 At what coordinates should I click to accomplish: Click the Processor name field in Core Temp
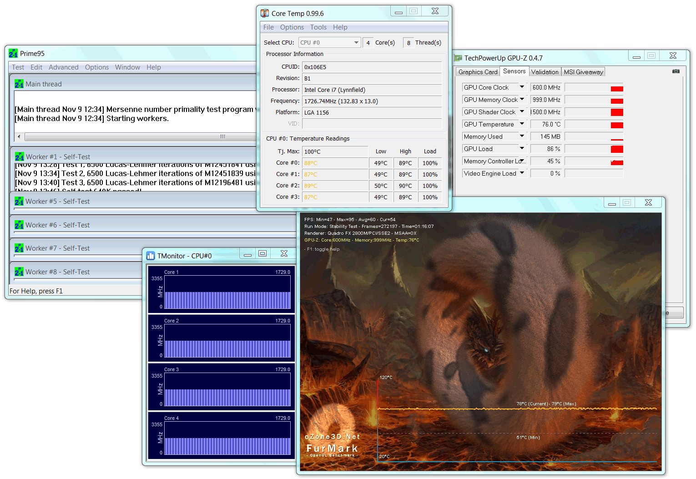tap(372, 90)
